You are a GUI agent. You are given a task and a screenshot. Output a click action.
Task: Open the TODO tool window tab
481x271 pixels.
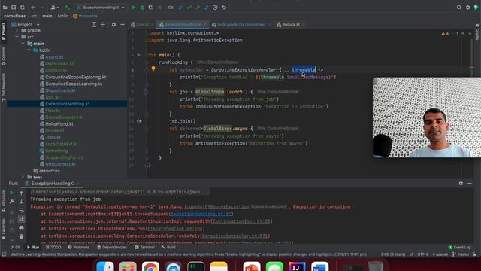53,248
